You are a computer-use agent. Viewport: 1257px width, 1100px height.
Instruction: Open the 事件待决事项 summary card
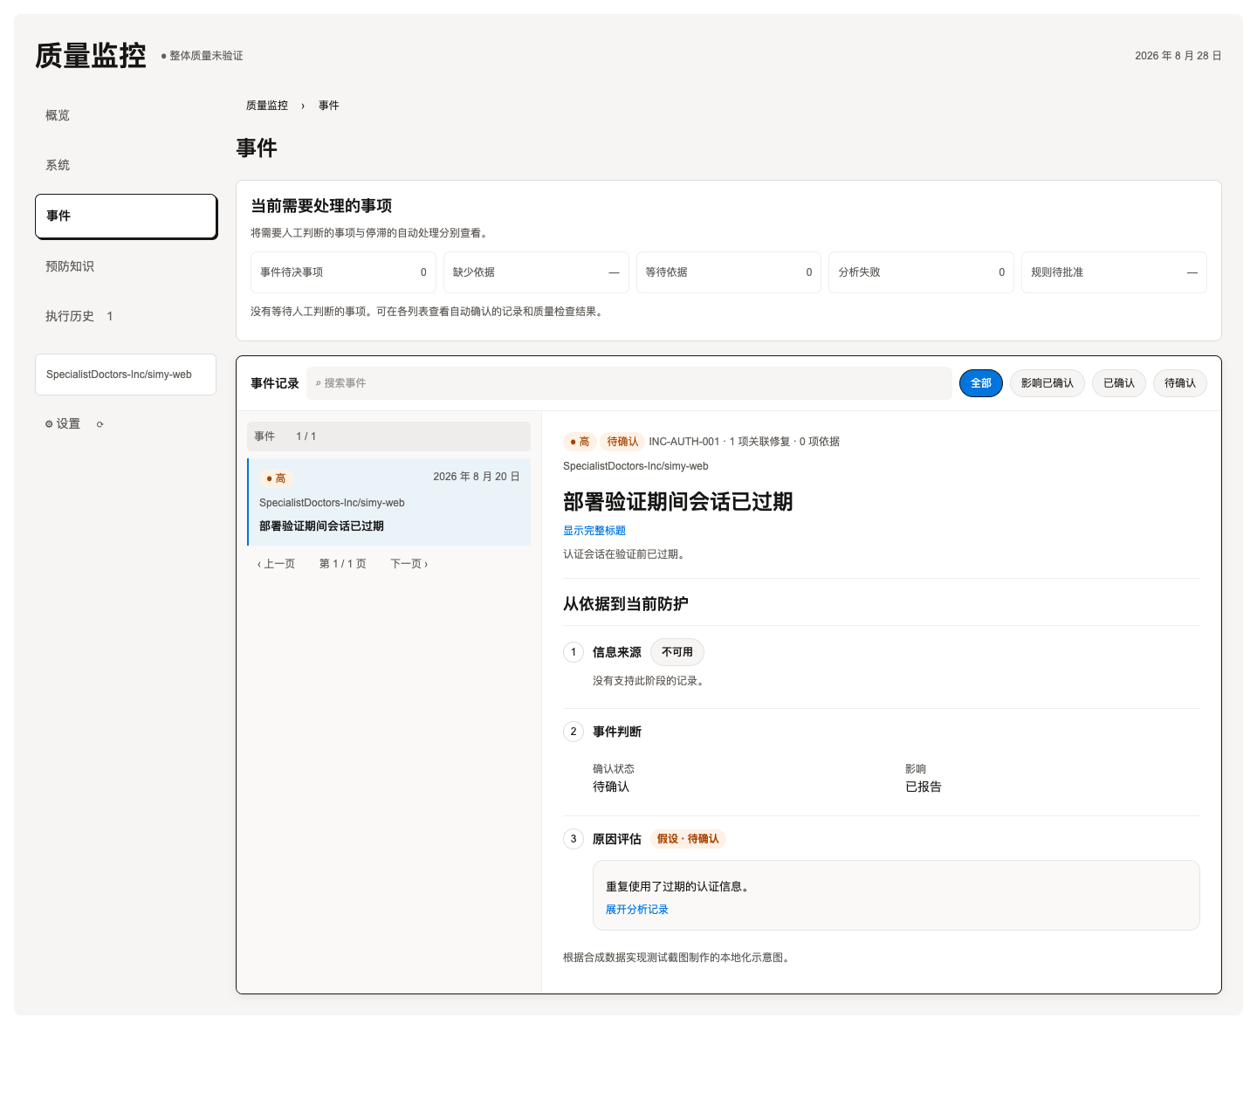(343, 272)
